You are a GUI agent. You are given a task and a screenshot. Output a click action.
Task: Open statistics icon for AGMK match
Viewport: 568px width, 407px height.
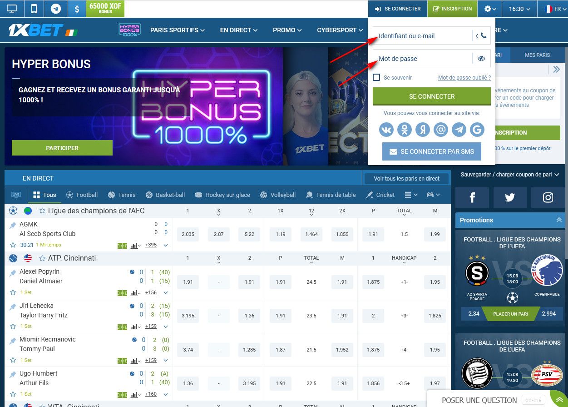click(x=135, y=245)
